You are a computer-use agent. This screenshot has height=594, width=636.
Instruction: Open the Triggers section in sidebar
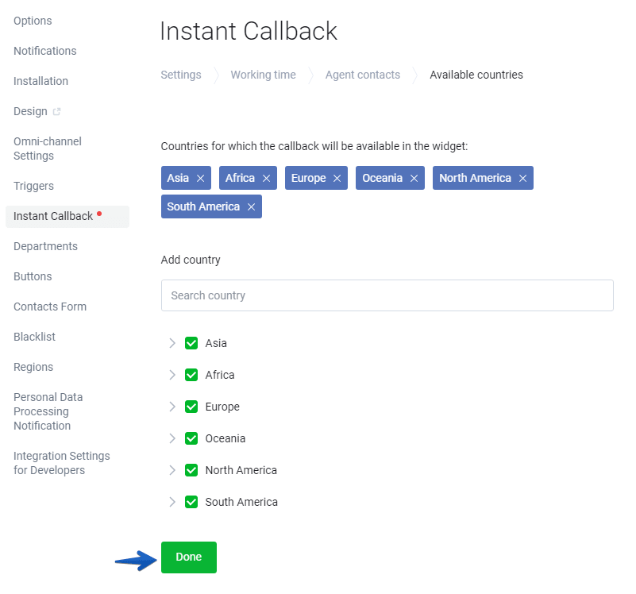tap(33, 186)
